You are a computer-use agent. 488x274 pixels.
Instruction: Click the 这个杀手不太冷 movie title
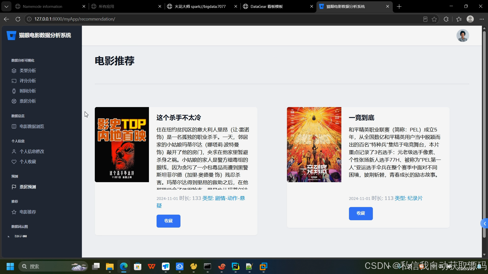[179, 118]
